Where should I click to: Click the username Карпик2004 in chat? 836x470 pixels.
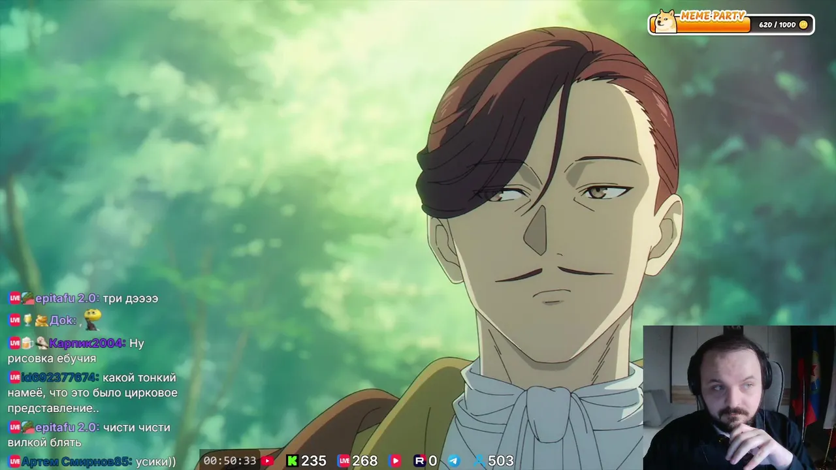pyautogui.click(x=87, y=343)
